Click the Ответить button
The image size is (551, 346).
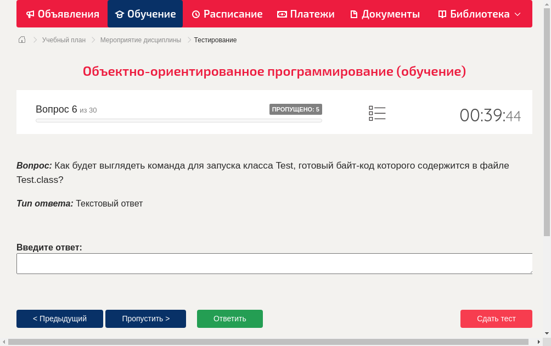(x=229, y=319)
